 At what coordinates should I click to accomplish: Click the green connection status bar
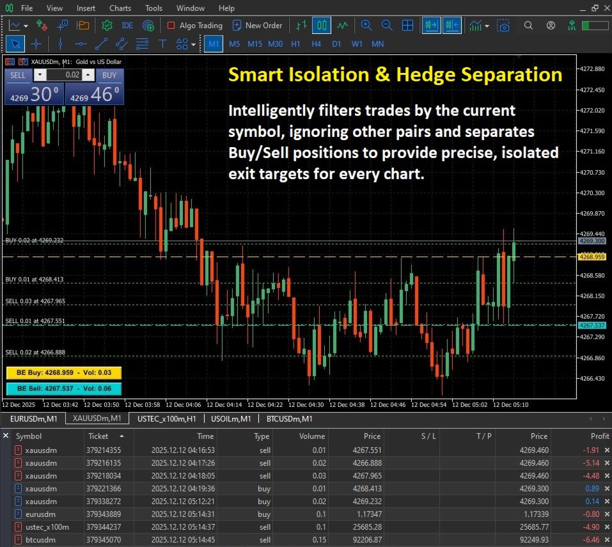point(595,26)
